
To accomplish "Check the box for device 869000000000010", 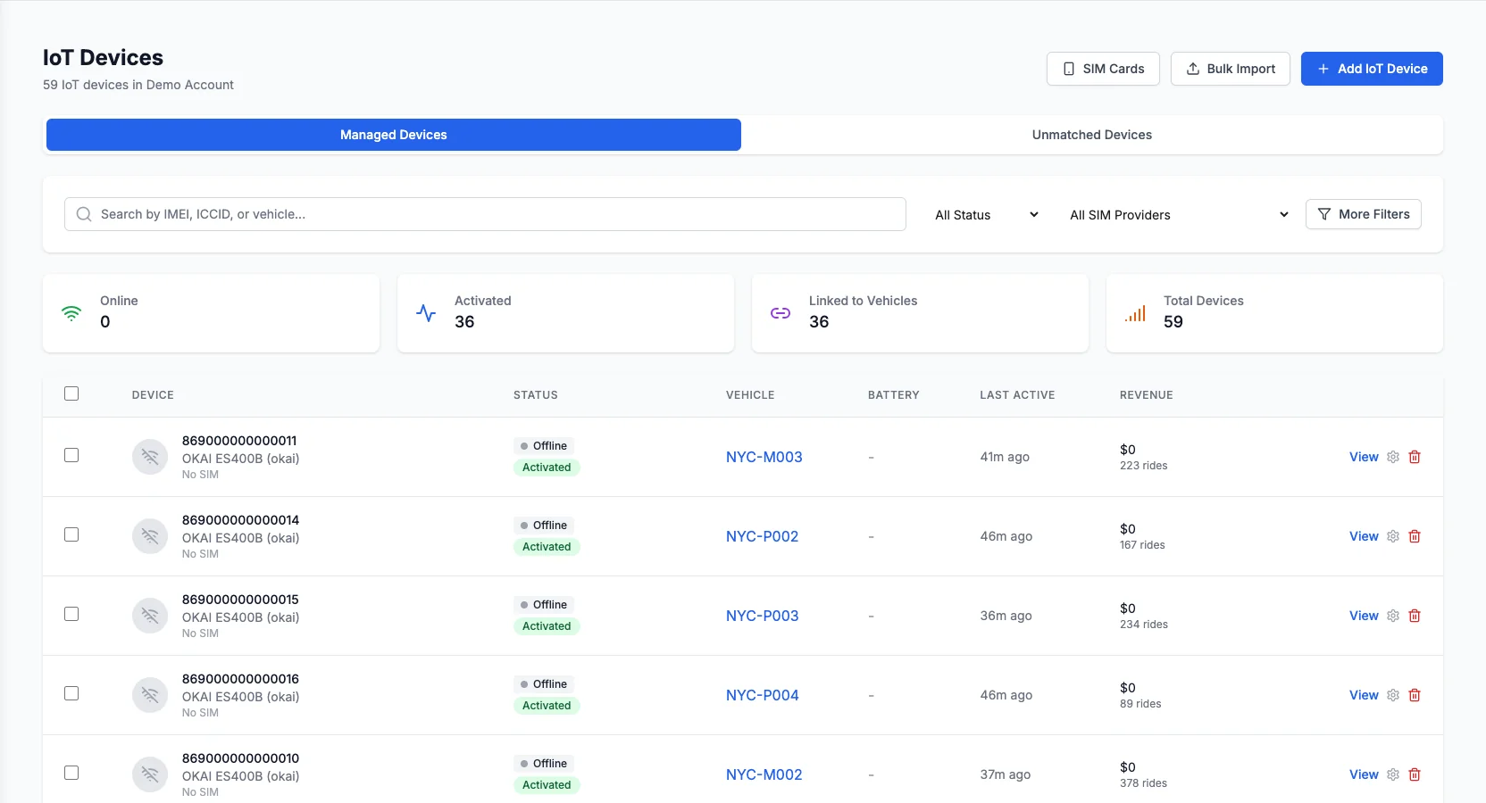I will tap(71, 773).
